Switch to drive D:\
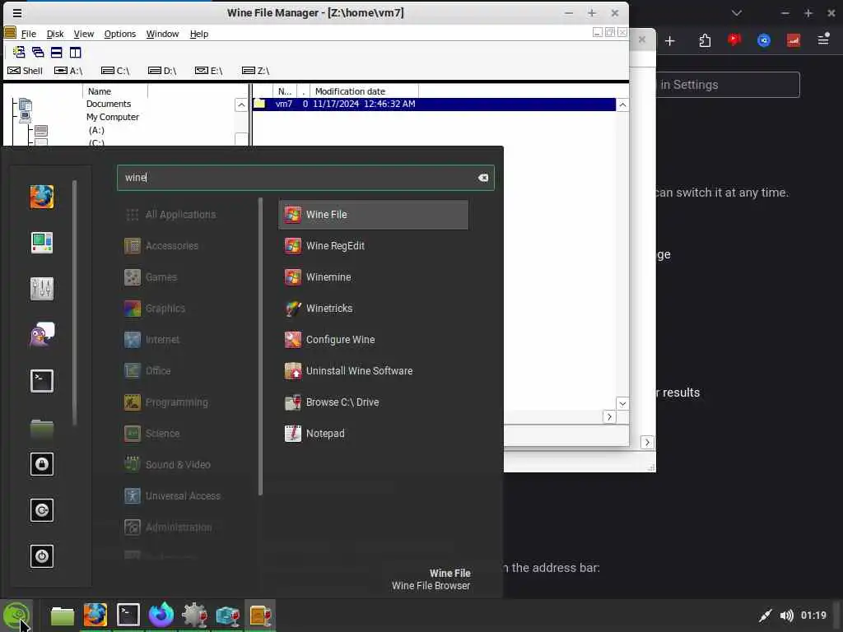This screenshot has width=843, height=632. (x=162, y=71)
